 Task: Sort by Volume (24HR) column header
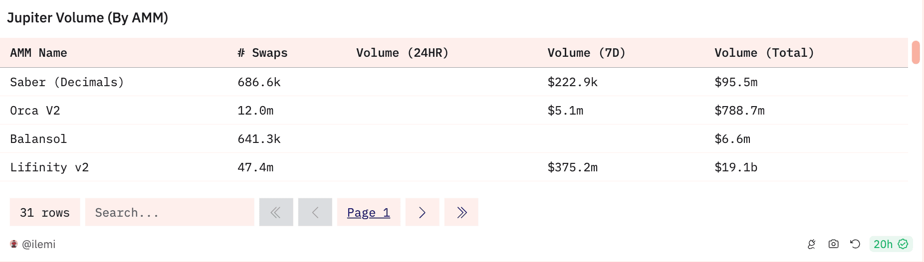click(402, 53)
